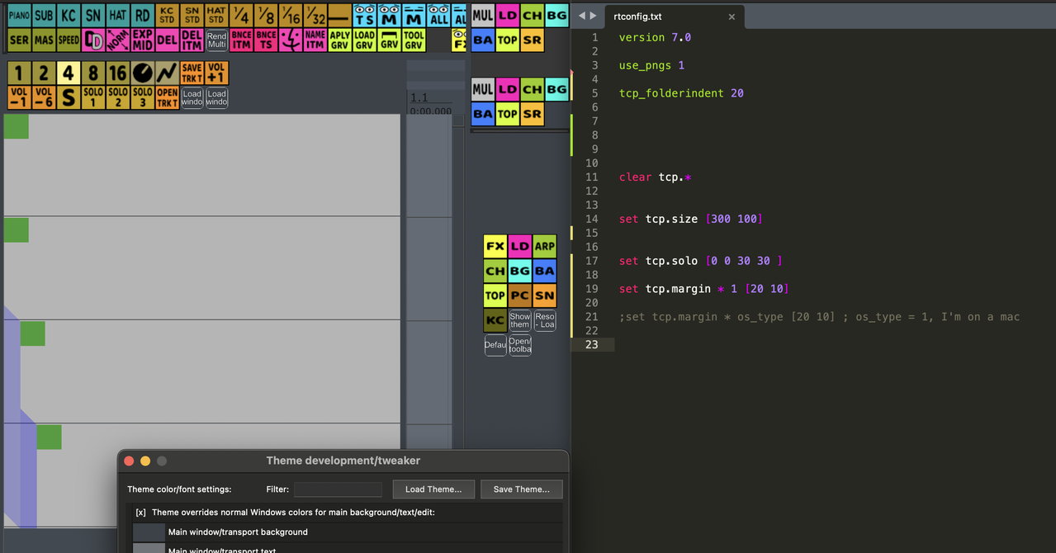Click the black knob icon
1056x553 pixels.
pos(143,73)
